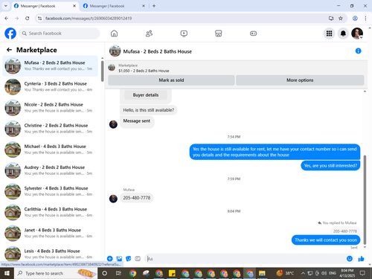This screenshot has width=372, height=279.
Task: Click the listing thumbnail in chat header
Action: (115, 51)
